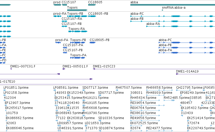This screenshot has height=132, width=215.
Task: Select the CG15107-RB transcript label
Action: (x=71, y=24)
